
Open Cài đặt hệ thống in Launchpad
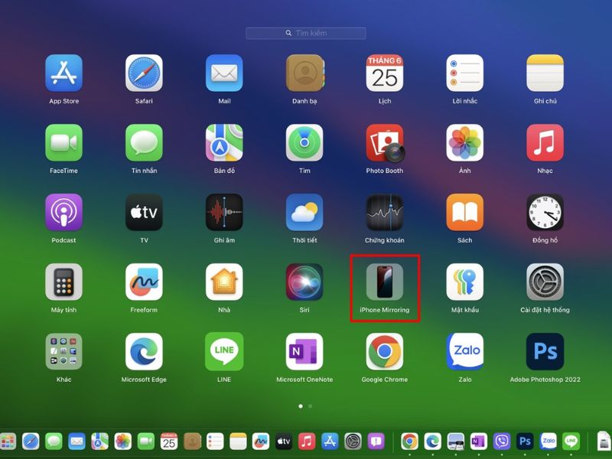[545, 282]
